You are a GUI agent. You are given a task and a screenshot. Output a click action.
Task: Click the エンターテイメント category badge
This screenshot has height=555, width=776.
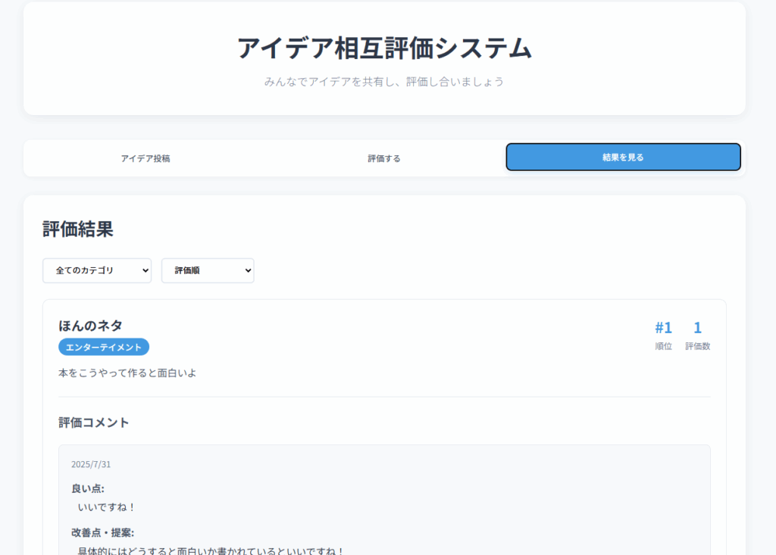(x=104, y=347)
